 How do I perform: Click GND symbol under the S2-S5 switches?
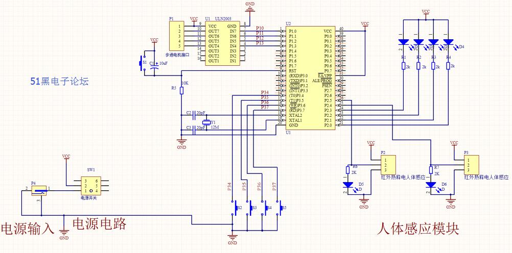click(x=232, y=239)
